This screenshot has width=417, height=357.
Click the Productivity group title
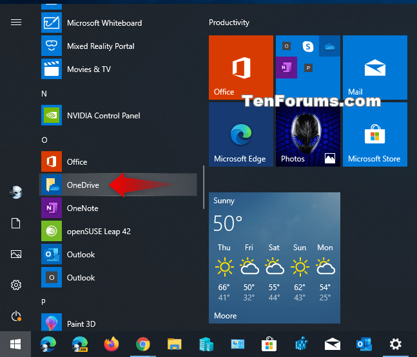[x=229, y=23]
